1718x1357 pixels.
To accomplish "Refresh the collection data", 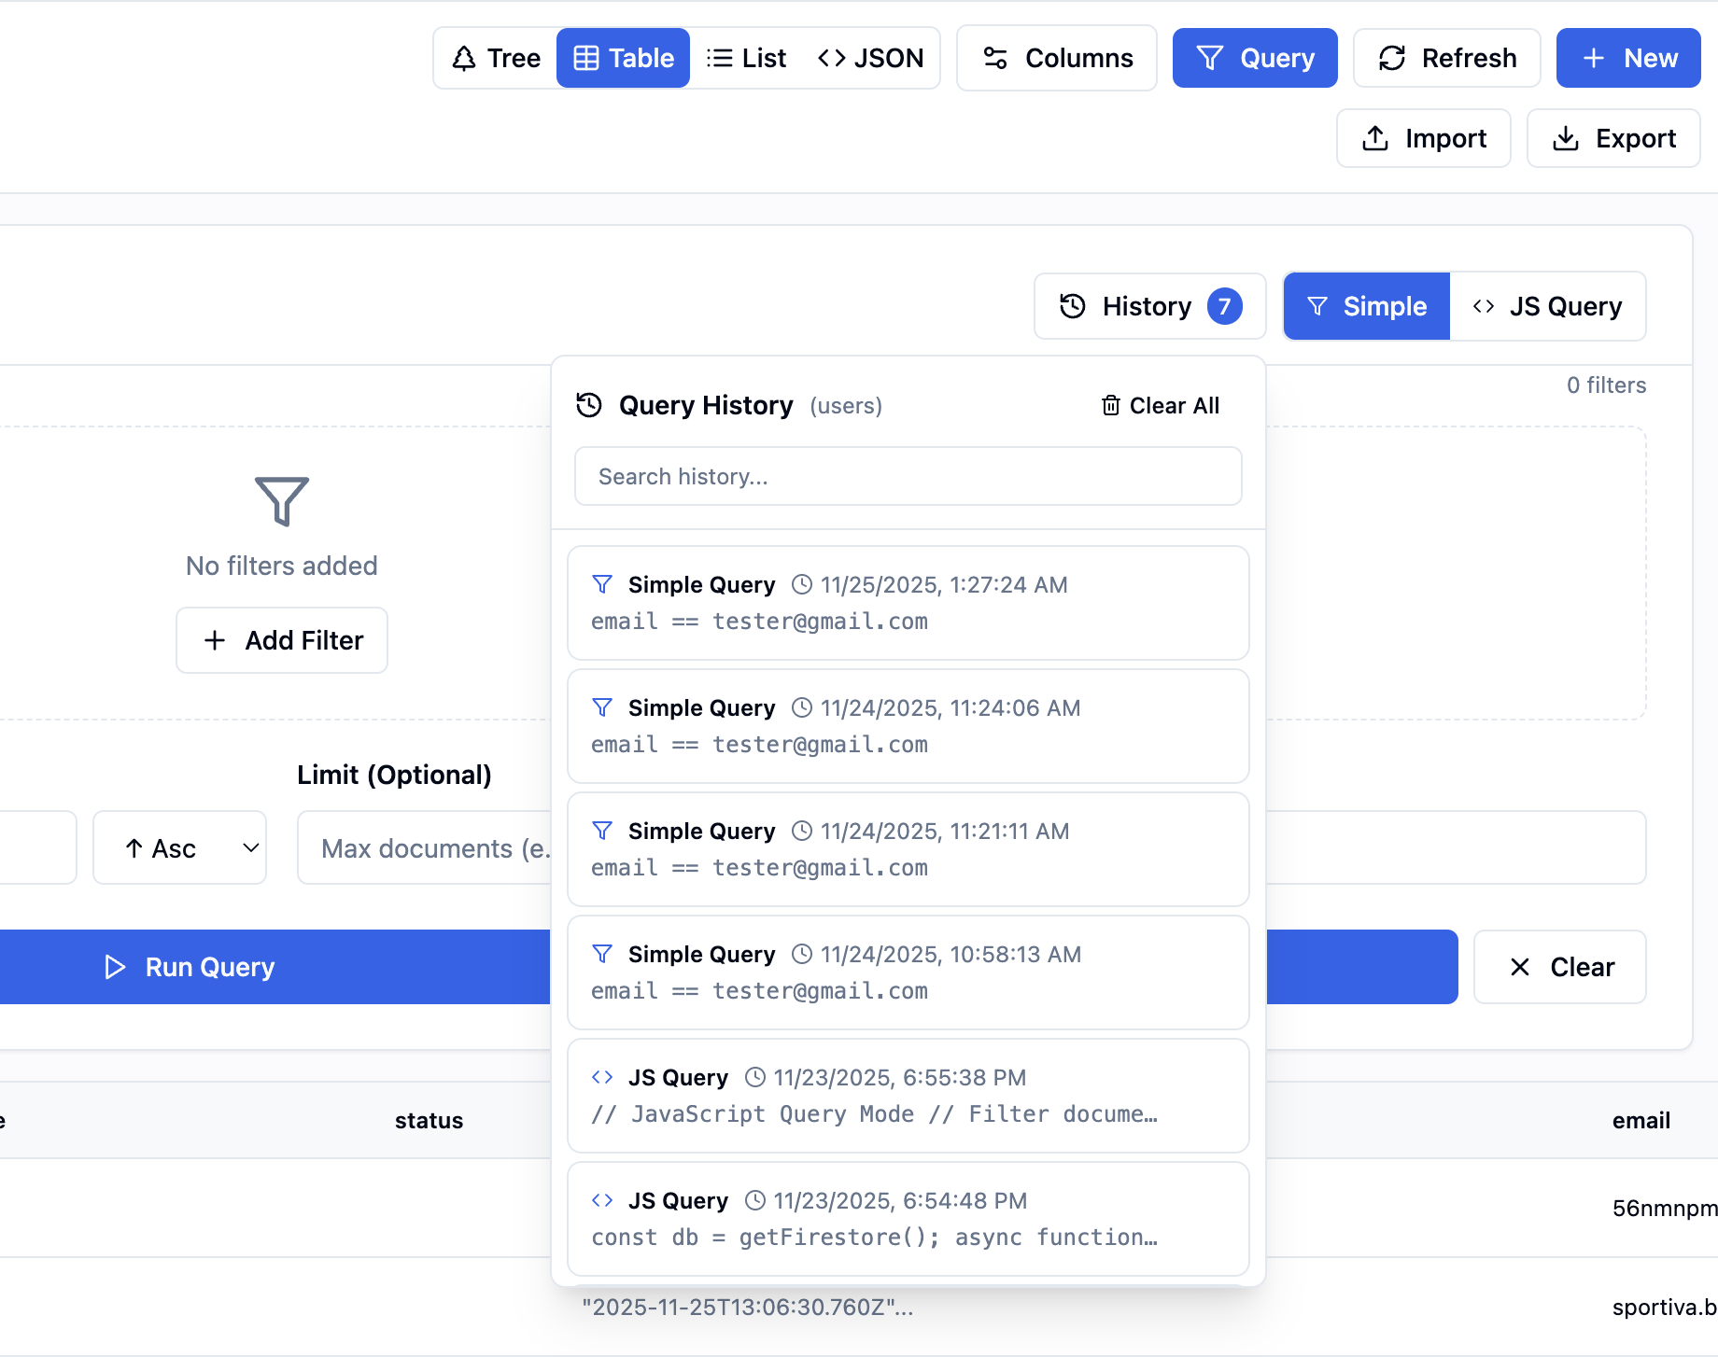I will tap(1446, 58).
